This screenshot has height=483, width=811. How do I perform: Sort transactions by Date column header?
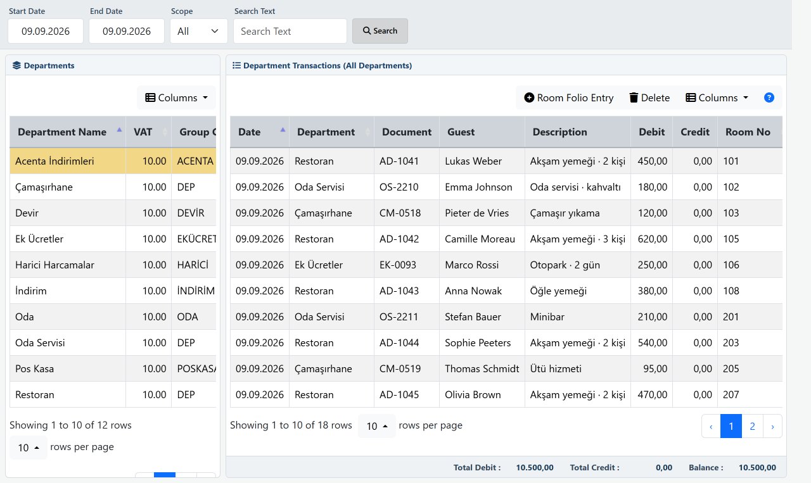[x=260, y=132]
